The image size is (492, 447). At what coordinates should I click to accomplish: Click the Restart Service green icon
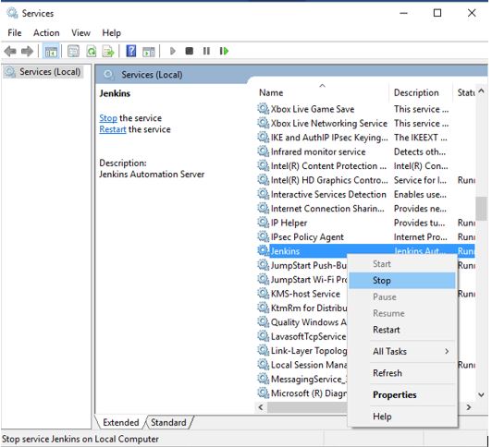(x=224, y=51)
